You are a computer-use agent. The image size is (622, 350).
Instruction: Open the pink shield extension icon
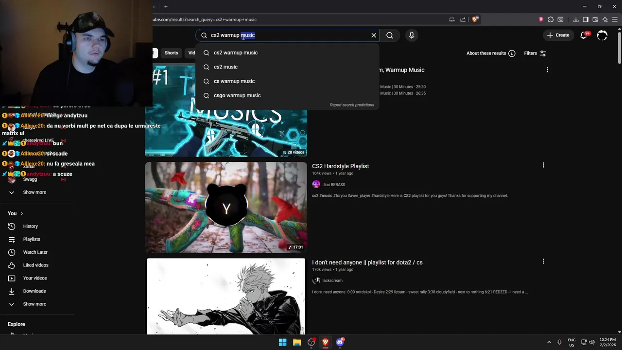point(541,19)
